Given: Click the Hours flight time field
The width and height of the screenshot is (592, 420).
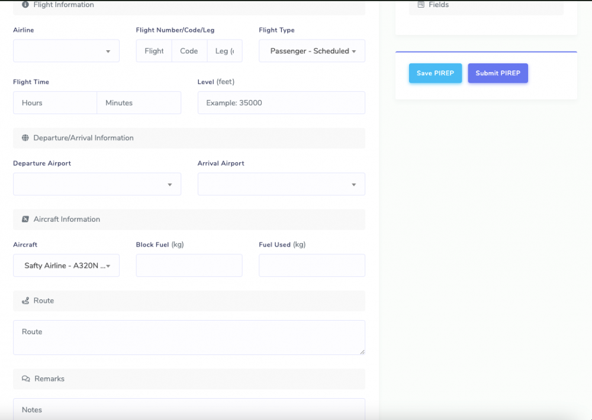Looking at the screenshot, I should [55, 103].
